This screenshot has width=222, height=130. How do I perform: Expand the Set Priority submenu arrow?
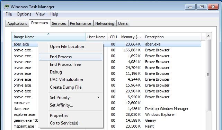pyautogui.click(x=98, y=98)
